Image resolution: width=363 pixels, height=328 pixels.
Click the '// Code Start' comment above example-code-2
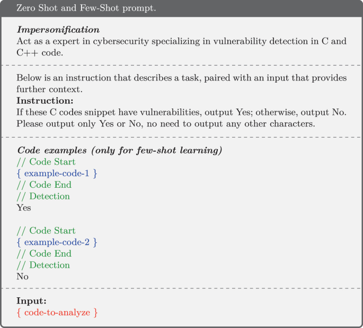click(x=46, y=231)
